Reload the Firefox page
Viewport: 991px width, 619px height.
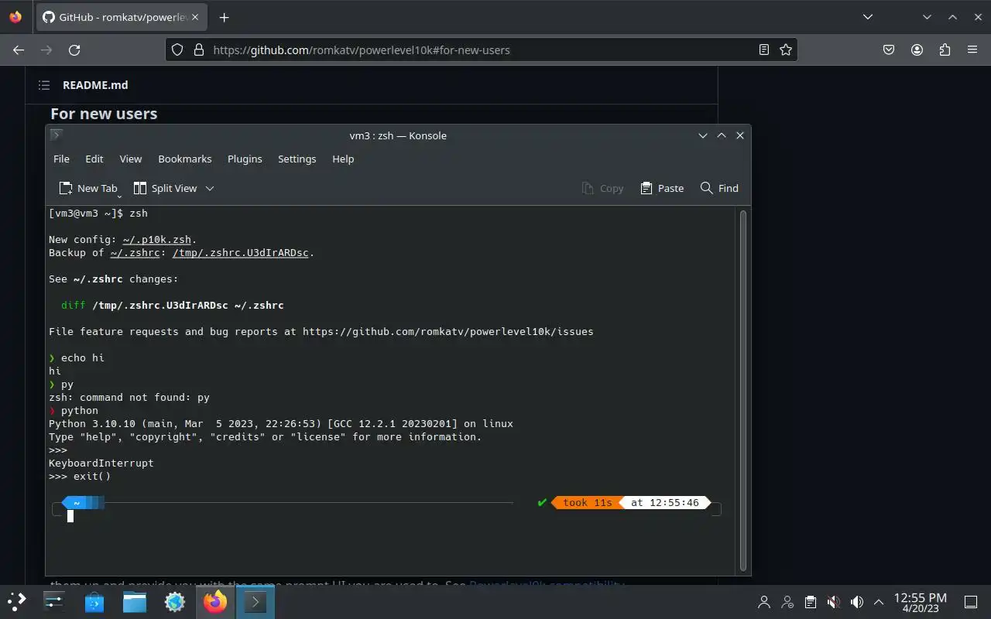(x=74, y=50)
